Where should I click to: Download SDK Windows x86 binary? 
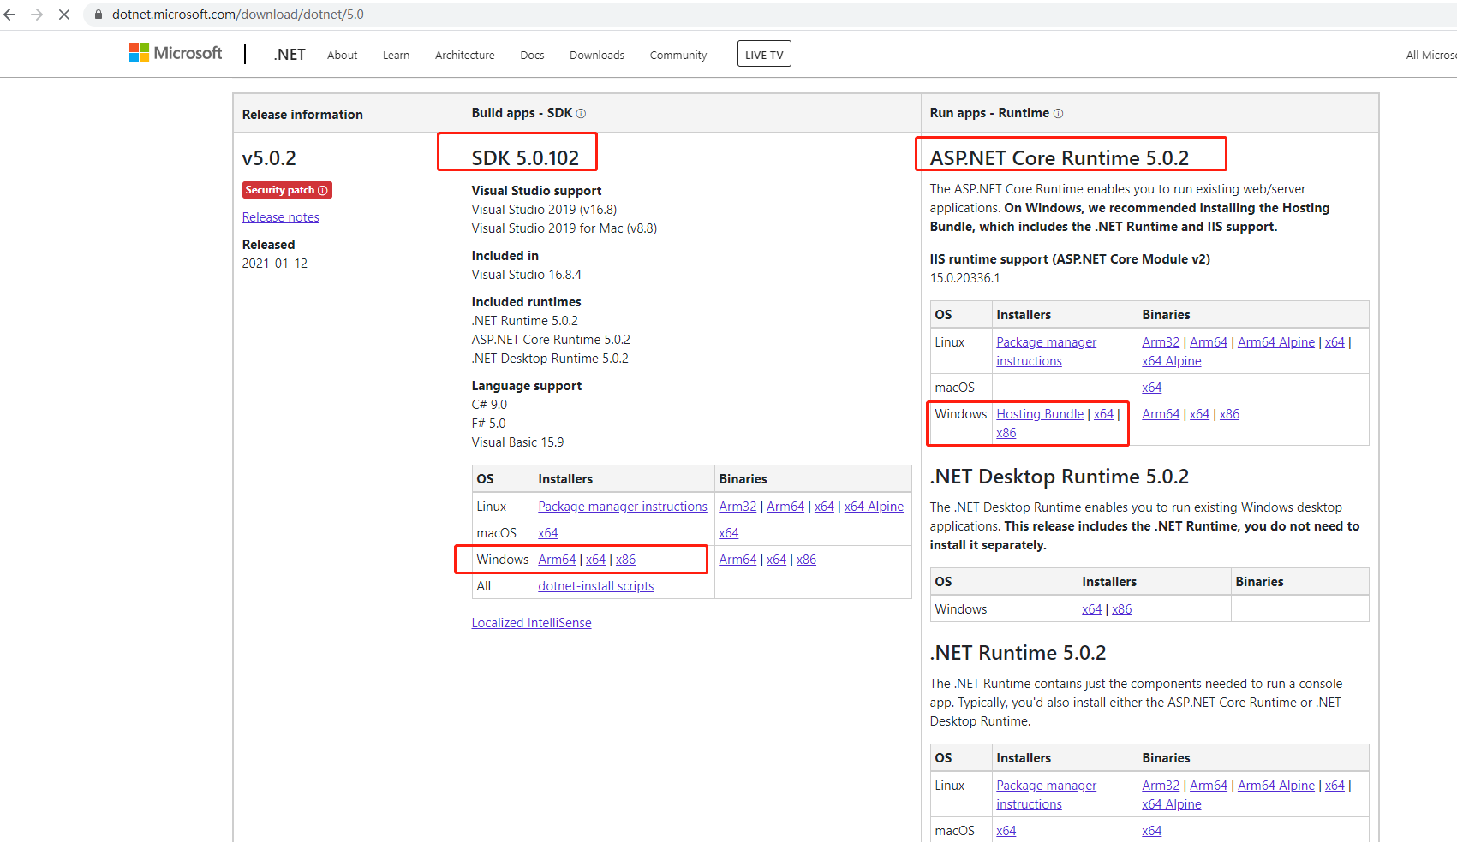(x=806, y=560)
